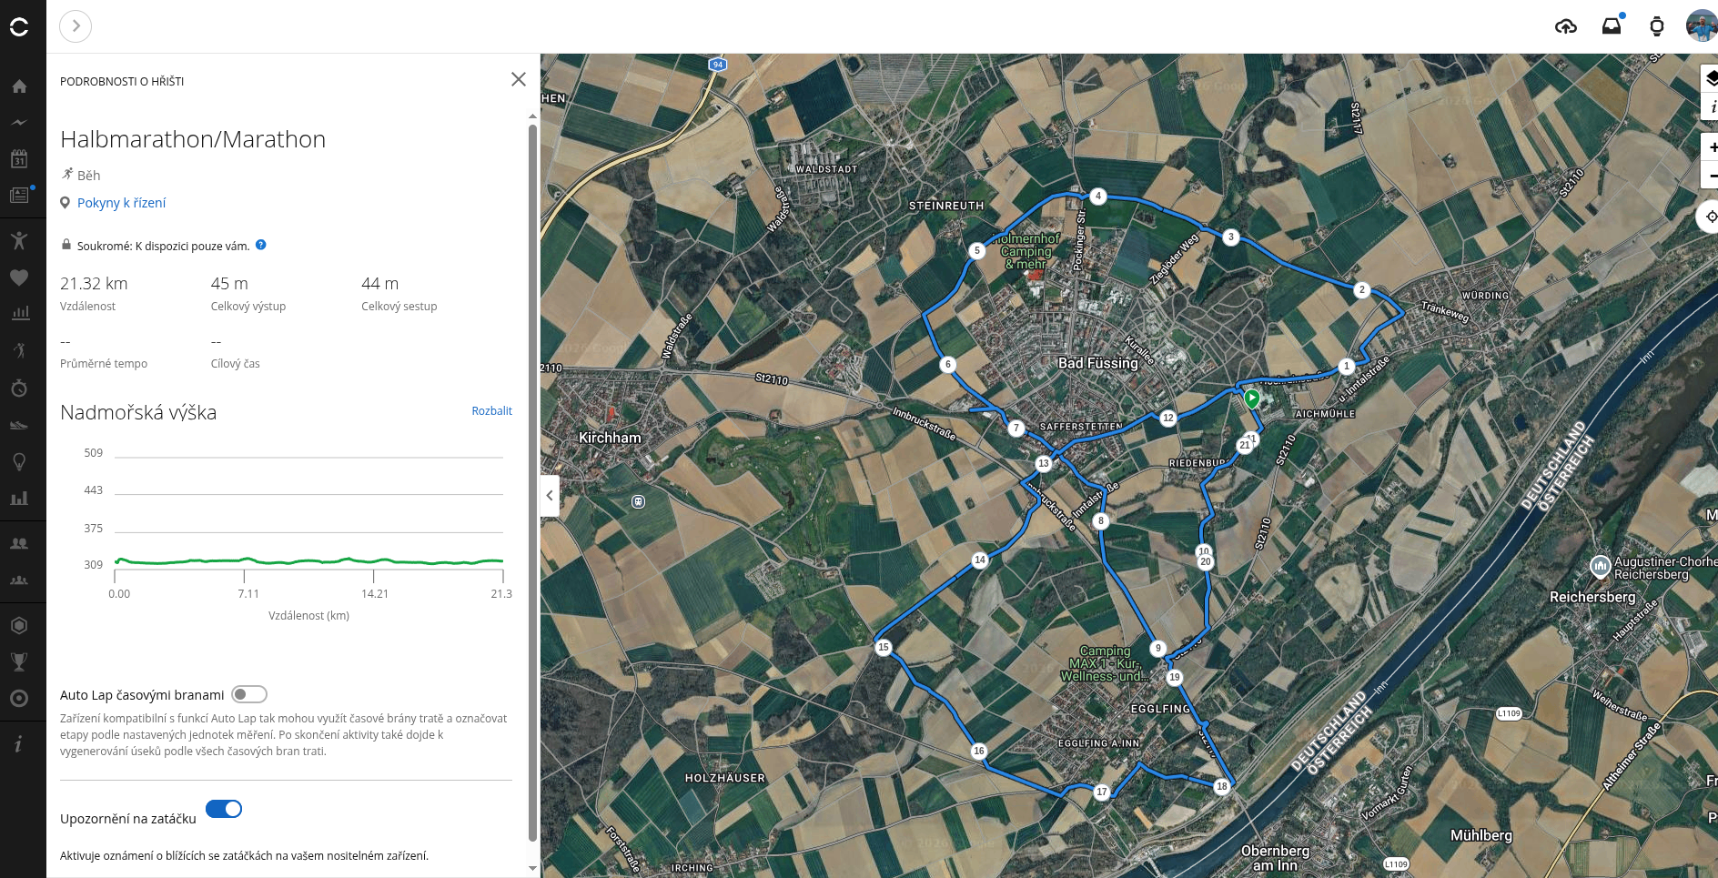
Task: Open the watch devices icon
Action: [x=1656, y=26]
